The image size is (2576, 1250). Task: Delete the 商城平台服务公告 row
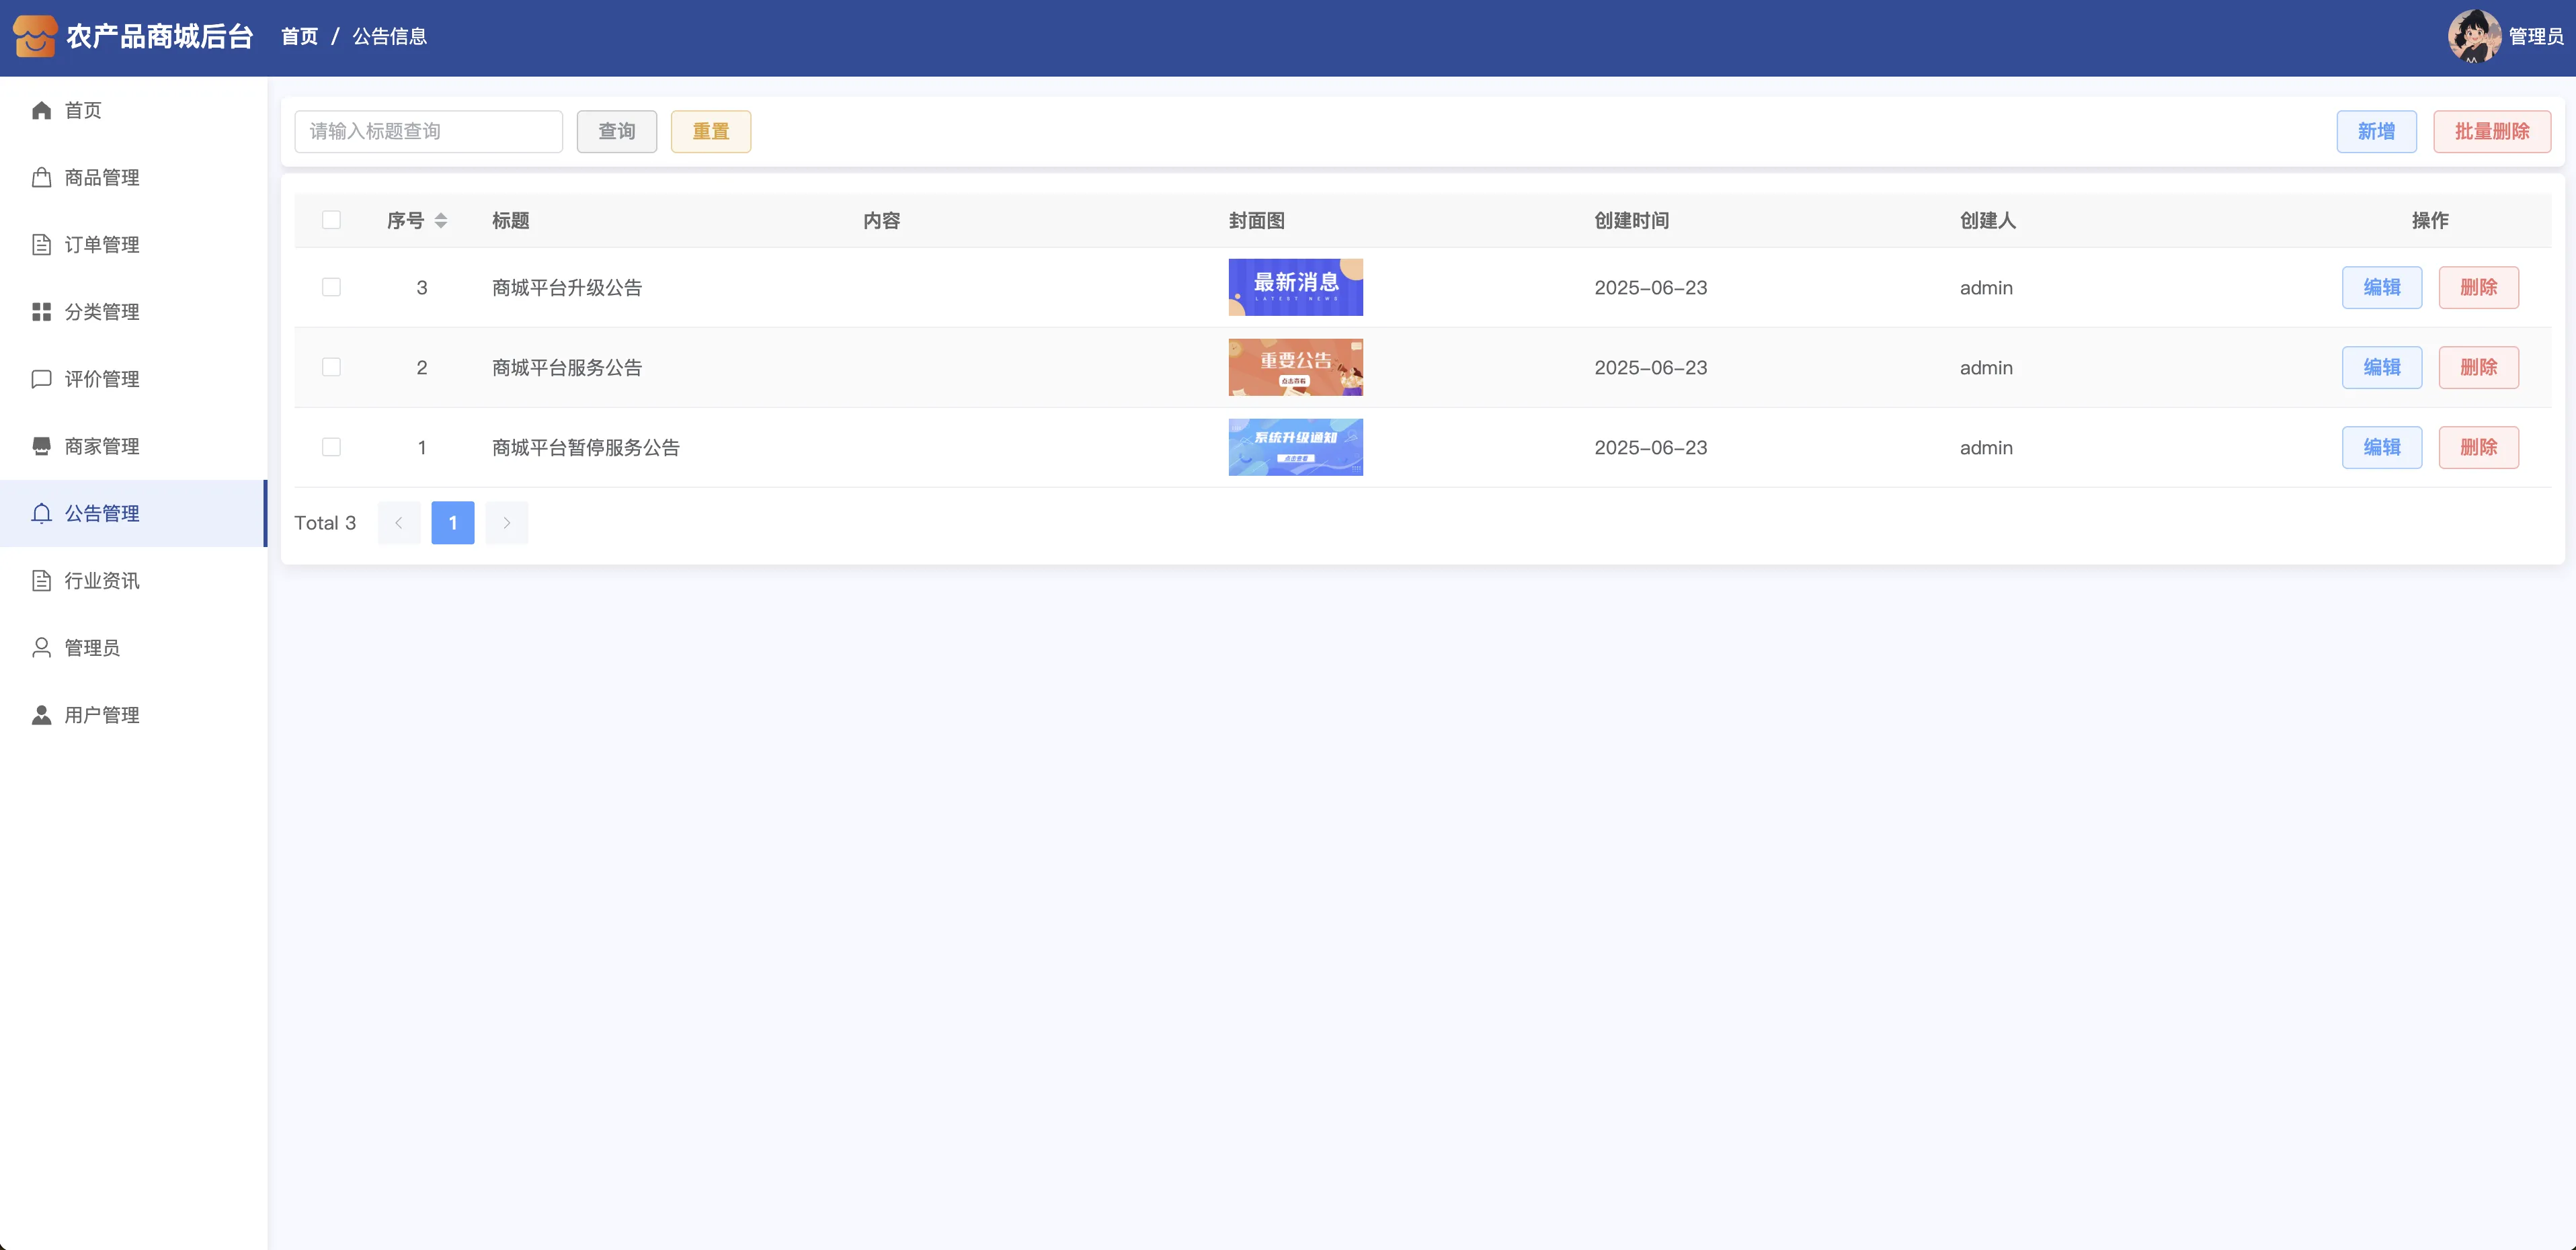click(2478, 367)
